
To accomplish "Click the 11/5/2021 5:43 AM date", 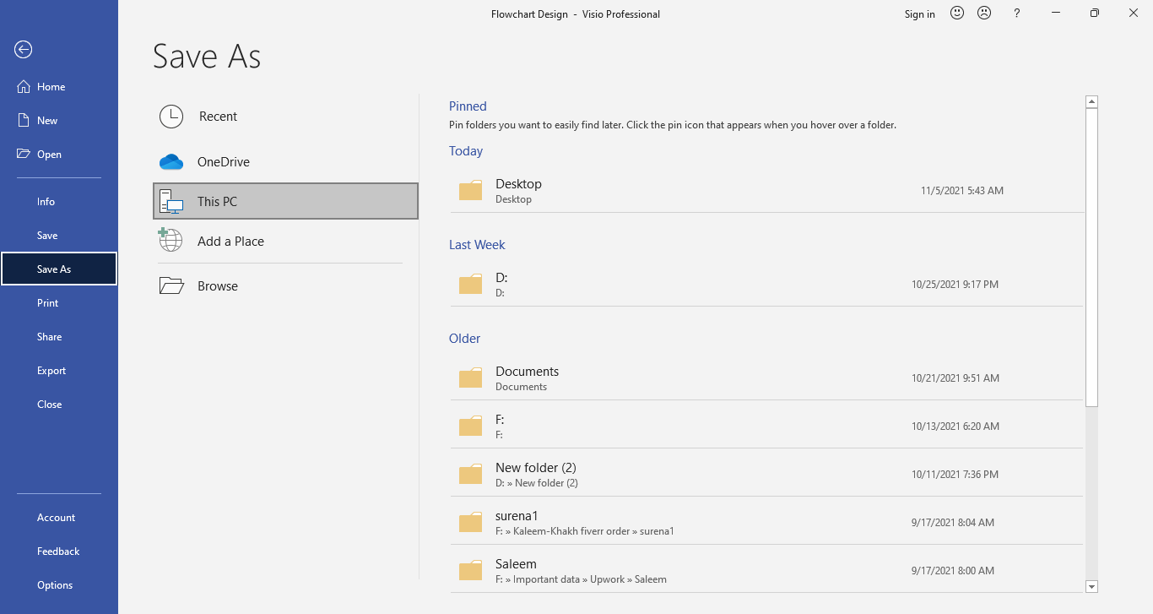I will tap(962, 191).
